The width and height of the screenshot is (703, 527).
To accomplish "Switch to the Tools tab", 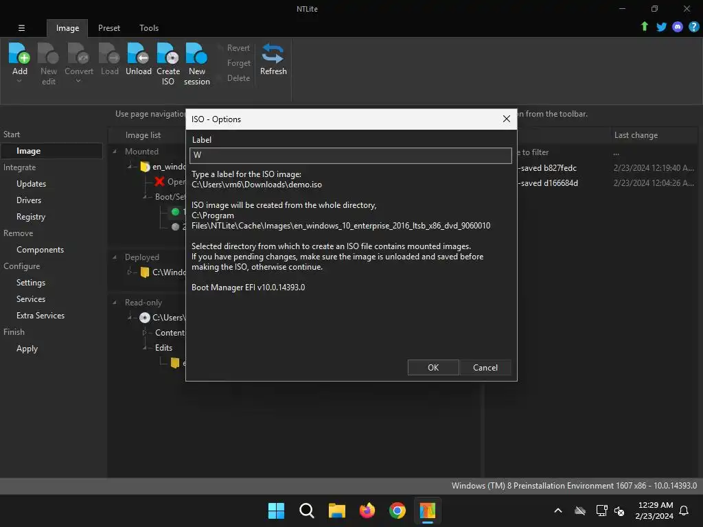I will [x=149, y=27].
